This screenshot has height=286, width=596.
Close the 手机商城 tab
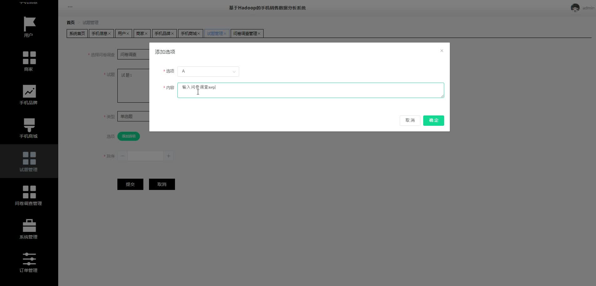pos(198,34)
